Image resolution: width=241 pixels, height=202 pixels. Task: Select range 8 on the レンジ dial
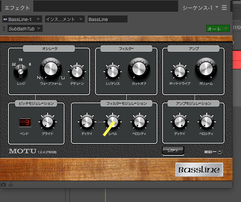click(30, 64)
